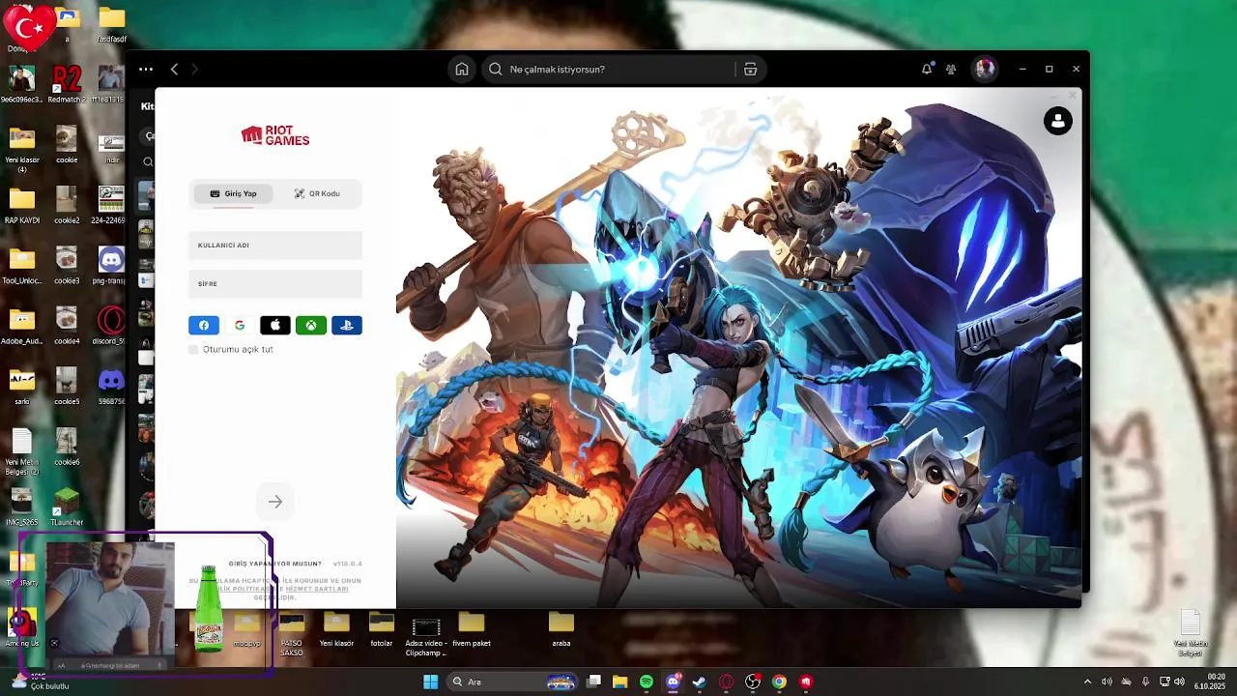Open fivem paket desktop folder
Screen dimensions: 1237x696
(x=472, y=629)
